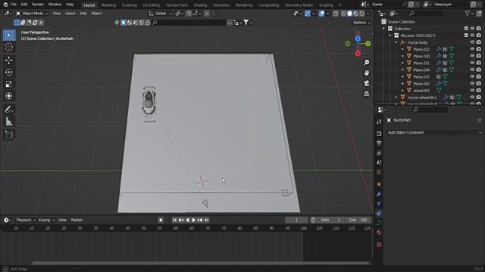Switch perspective/orthographic grid icon
The width and height of the screenshot is (485, 272).
(366, 94)
